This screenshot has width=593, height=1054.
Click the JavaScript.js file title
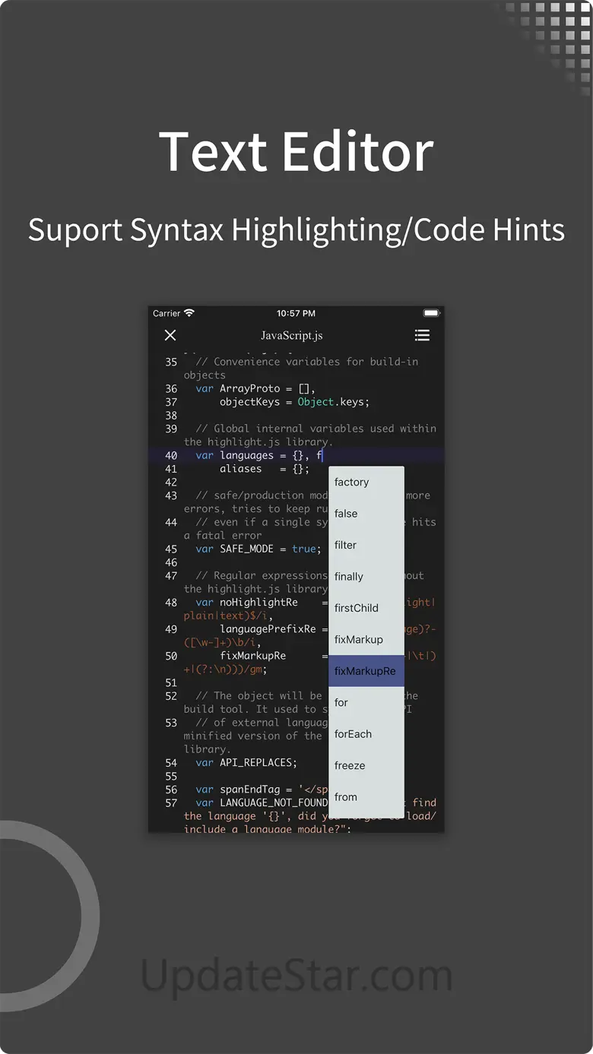coord(292,335)
